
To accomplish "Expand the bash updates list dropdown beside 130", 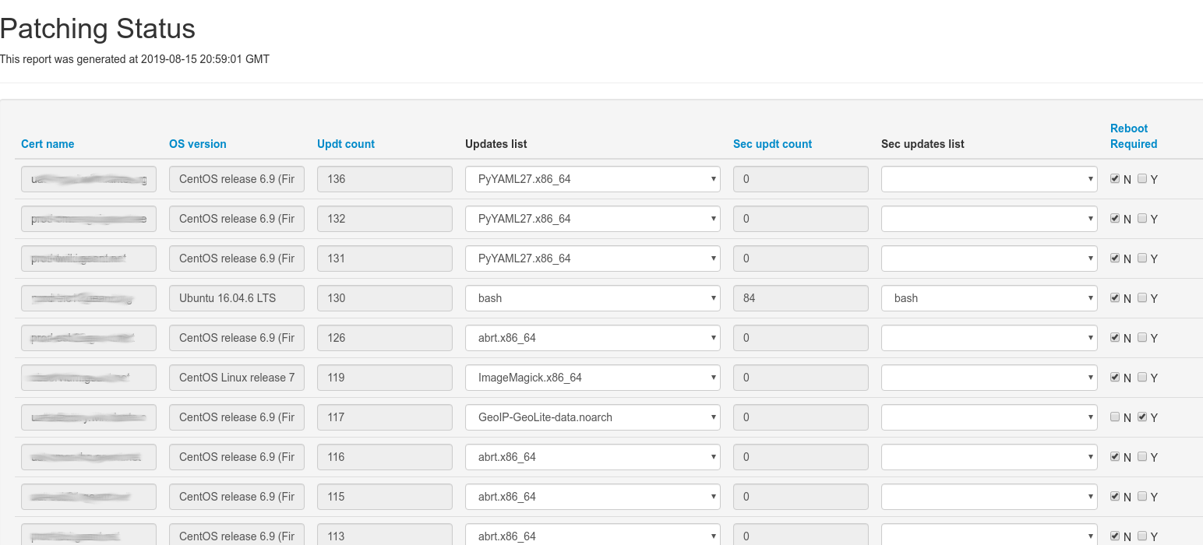I will pos(593,298).
